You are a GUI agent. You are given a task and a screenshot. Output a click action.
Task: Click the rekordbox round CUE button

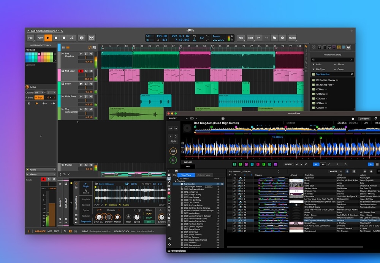(x=173, y=151)
